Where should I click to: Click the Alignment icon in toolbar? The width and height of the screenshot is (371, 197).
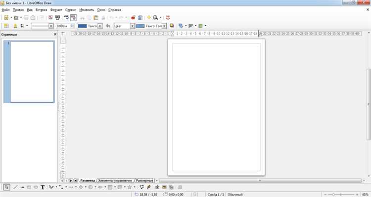click(x=191, y=26)
